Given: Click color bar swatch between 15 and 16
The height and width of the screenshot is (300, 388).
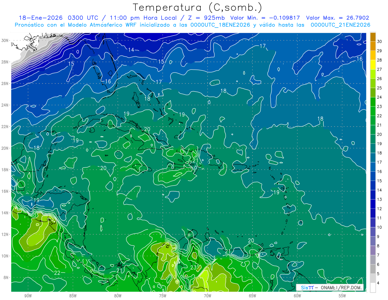Looking at the screenshot, I should [x=373, y=176].
